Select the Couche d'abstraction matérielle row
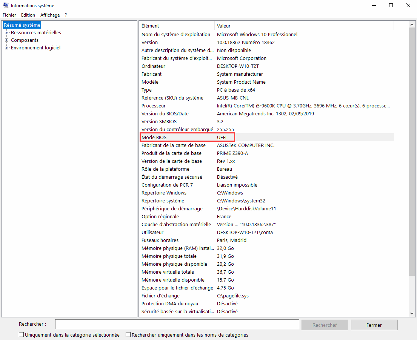 click(267, 224)
